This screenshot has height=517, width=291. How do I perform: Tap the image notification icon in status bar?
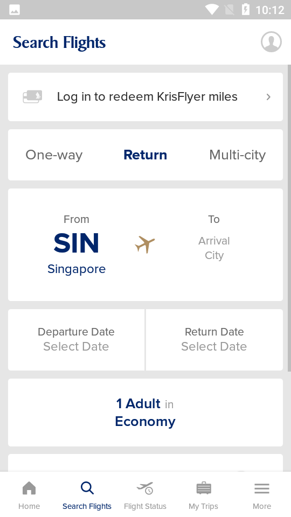(15, 10)
